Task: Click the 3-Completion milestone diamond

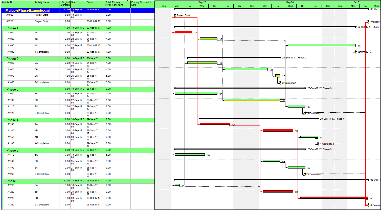Action: pos(305,113)
